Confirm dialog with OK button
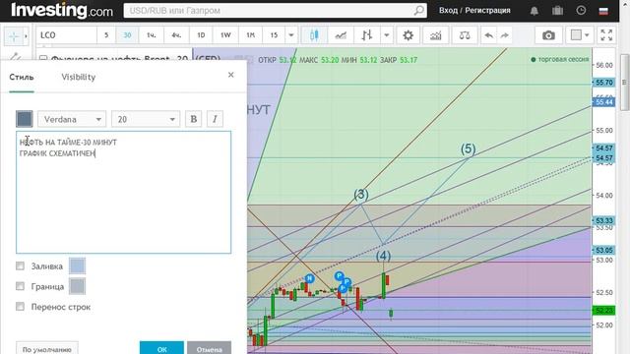This screenshot has width=630, height=354. click(x=161, y=348)
